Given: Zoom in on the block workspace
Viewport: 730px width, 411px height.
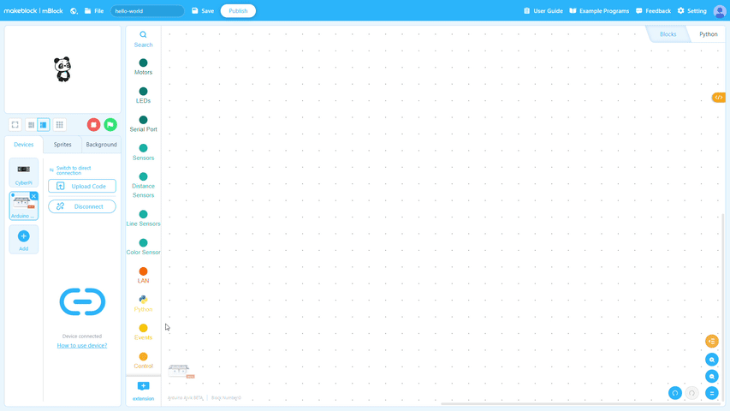Looking at the screenshot, I should (712, 360).
